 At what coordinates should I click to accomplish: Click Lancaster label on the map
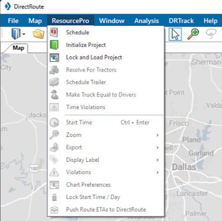(x=192, y=194)
